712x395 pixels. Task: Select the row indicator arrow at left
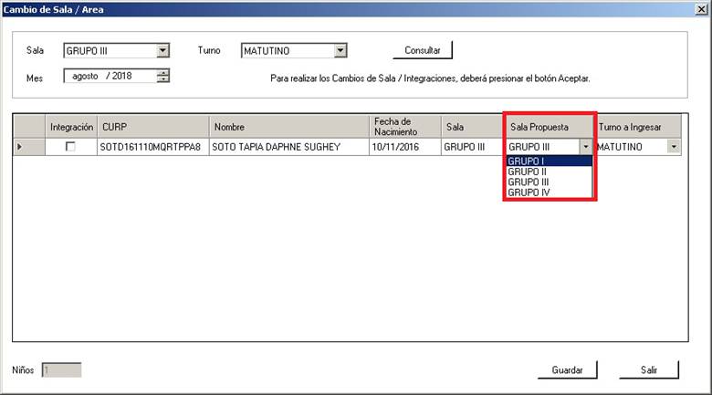pyautogui.click(x=20, y=147)
